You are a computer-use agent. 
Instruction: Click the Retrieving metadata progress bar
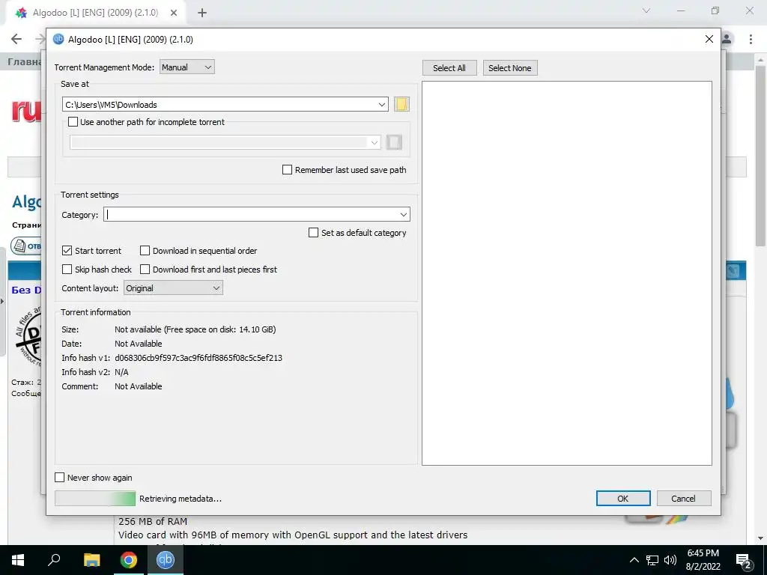coord(95,498)
